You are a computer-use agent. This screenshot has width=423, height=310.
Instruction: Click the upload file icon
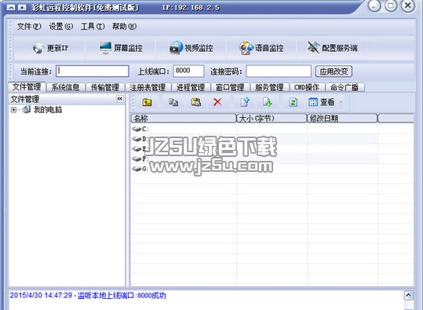coord(245,102)
